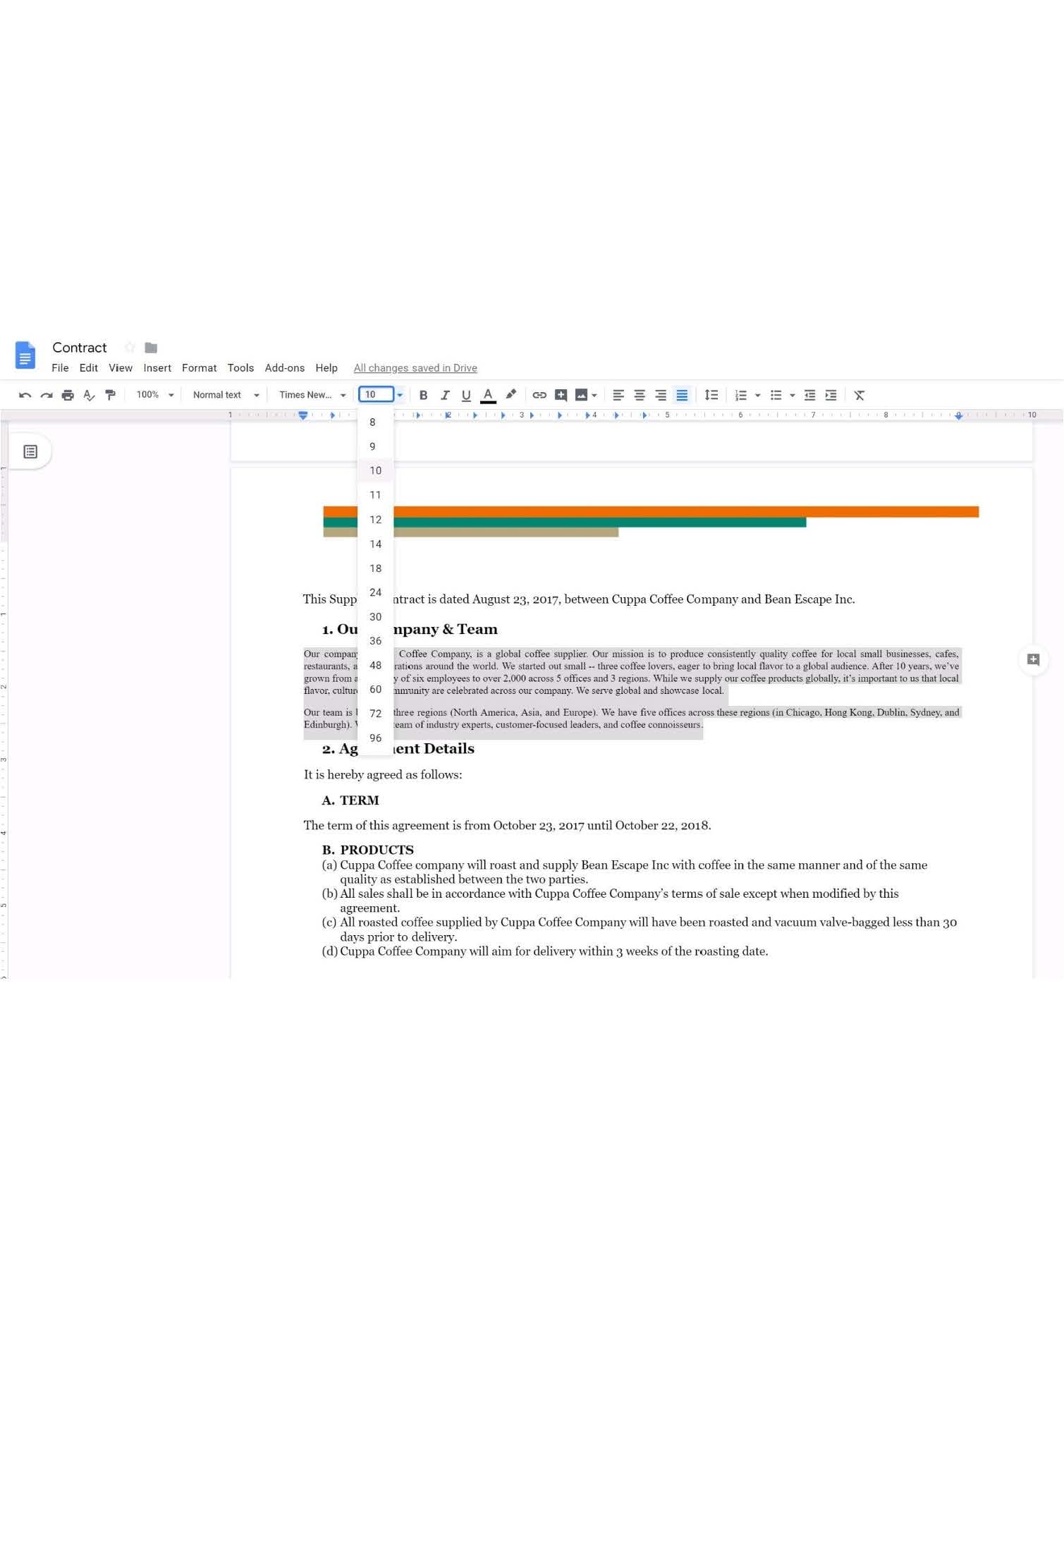This screenshot has width=1064, height=1562.
Task: Click the font size input field
Action: (x=377, y=395)
